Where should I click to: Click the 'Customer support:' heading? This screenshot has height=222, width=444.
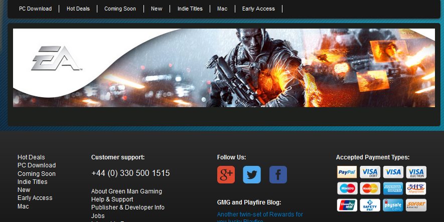118,157
